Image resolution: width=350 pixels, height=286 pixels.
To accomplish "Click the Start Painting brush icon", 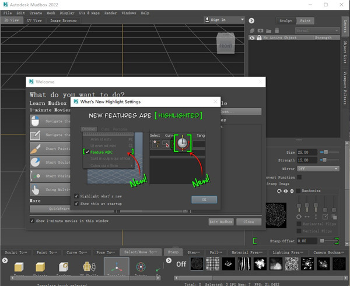I will coord(36,148).
